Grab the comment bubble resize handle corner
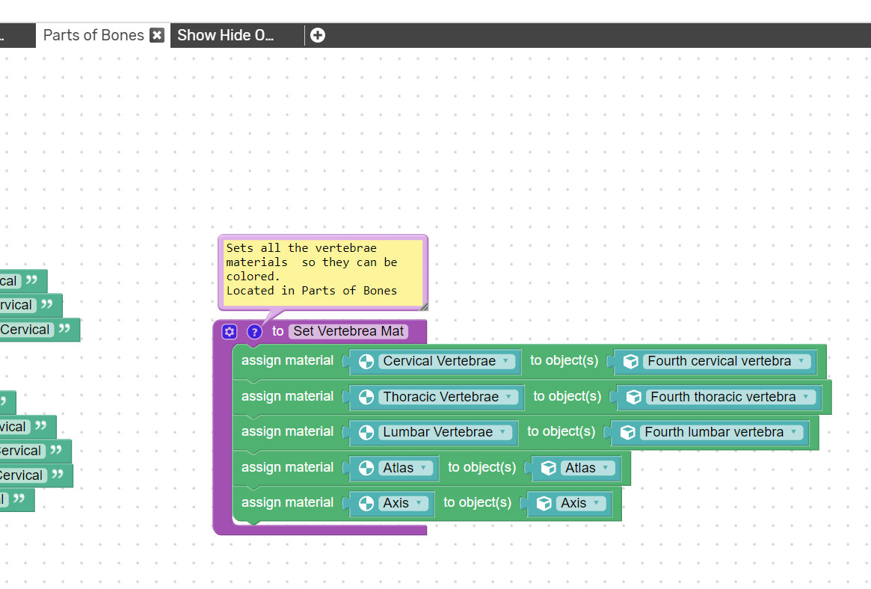This screenshot has height=589, width=871. pos(424,306)
